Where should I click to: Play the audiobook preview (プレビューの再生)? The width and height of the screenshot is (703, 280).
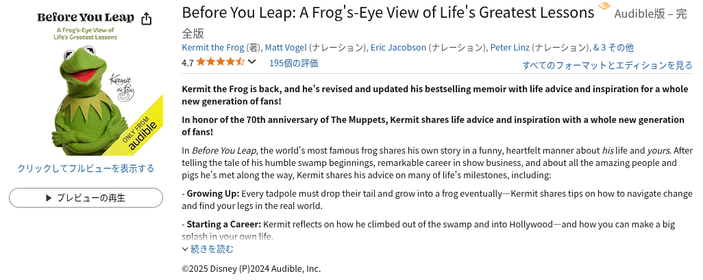click(x=86, y=198)
